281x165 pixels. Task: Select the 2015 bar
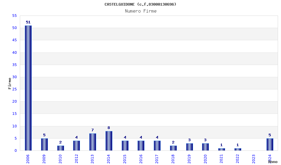pos(125,146)
